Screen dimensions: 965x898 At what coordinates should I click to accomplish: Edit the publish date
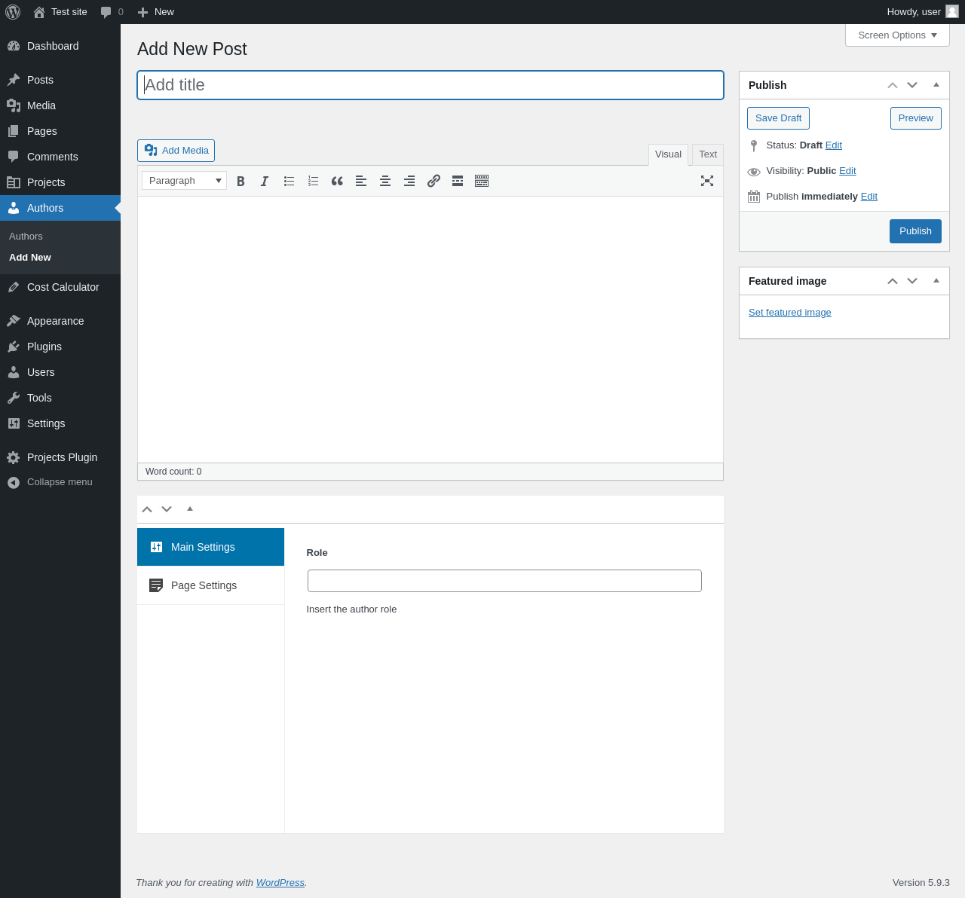coord(869,197)
